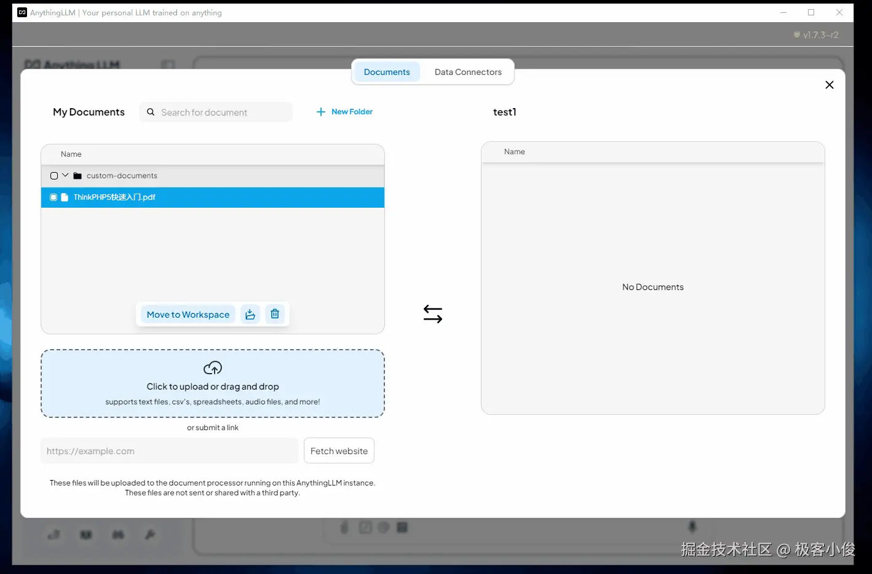Focus the Search for document field
The width and height of the screenshot is (872, 574).
pyautogui.click(x=216, y=112)
